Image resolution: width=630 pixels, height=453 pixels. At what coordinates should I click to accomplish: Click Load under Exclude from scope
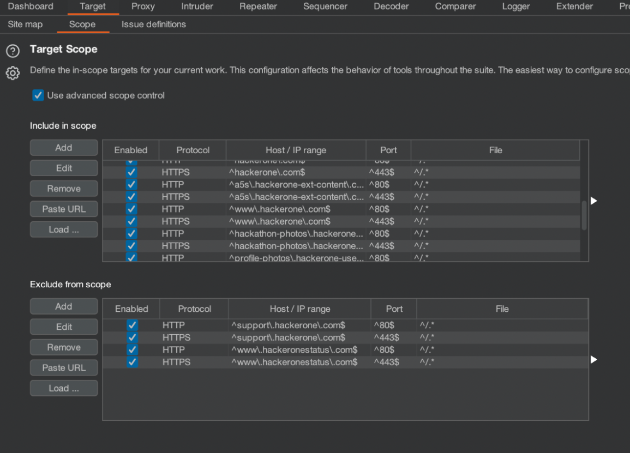click(64, 388)
